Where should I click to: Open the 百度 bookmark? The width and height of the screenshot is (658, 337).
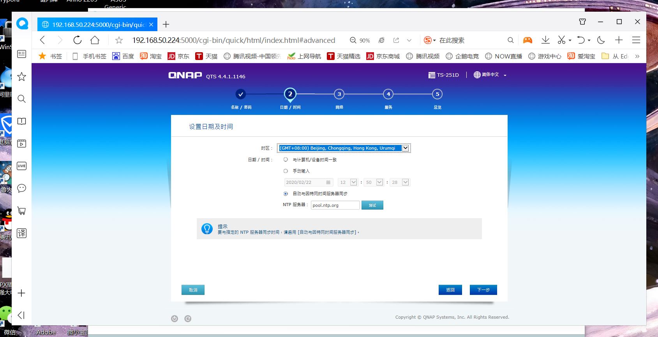click(x=123, y=56)
